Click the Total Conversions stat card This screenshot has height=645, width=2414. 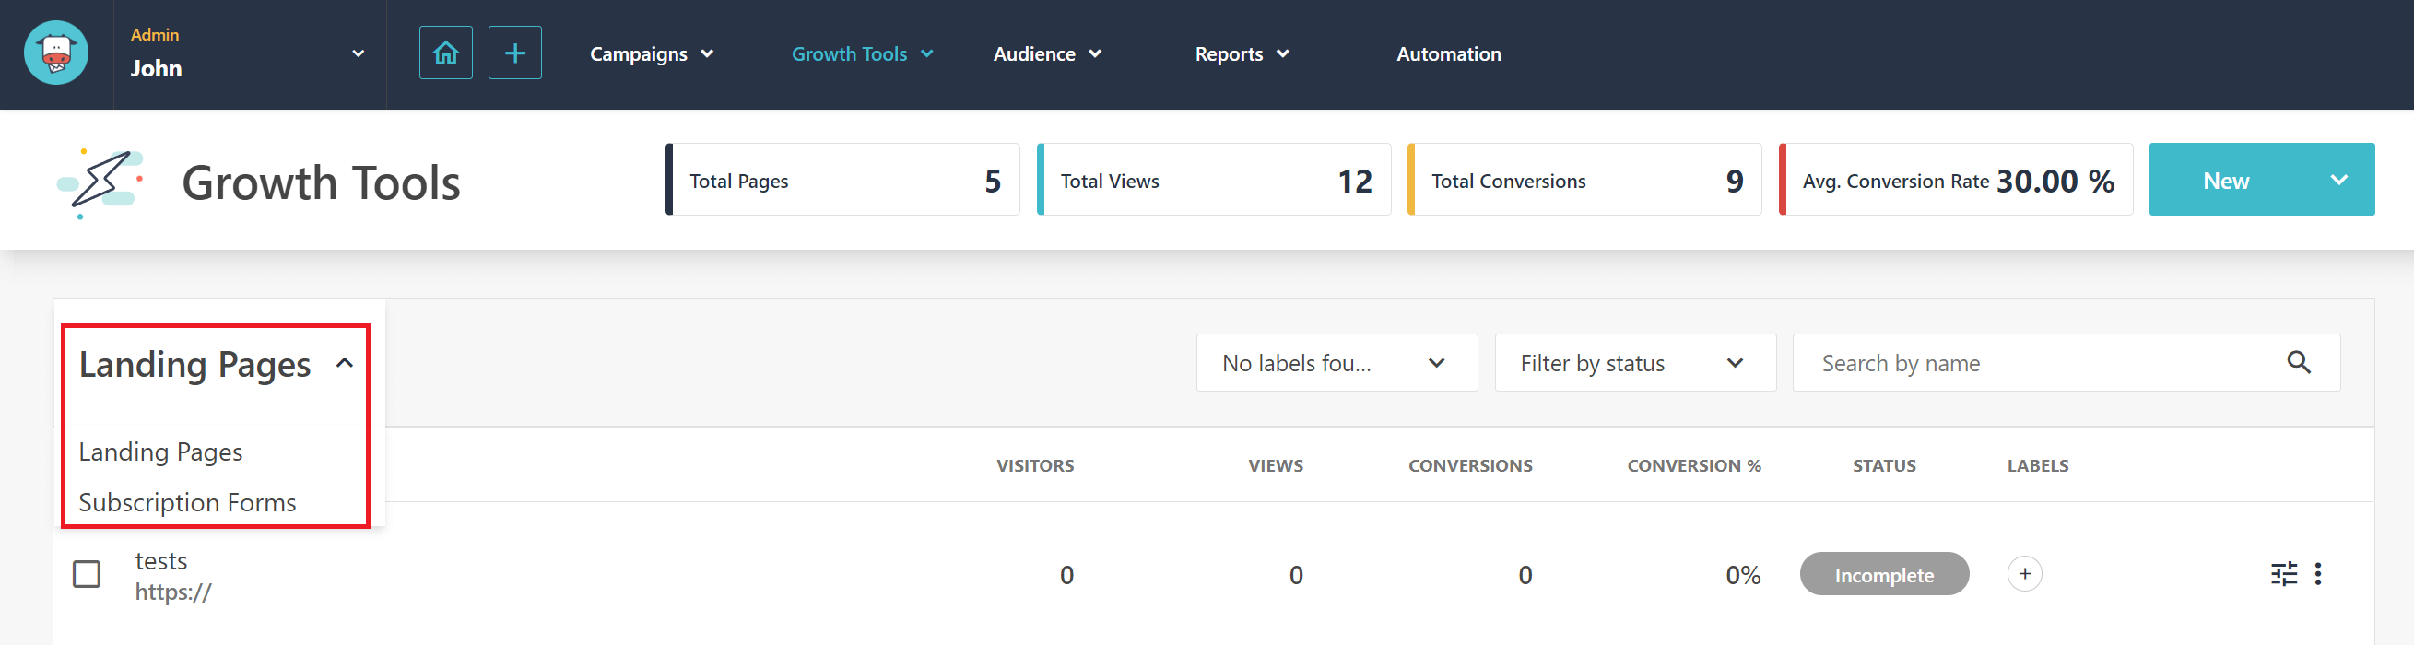(x=1584, y=180)
